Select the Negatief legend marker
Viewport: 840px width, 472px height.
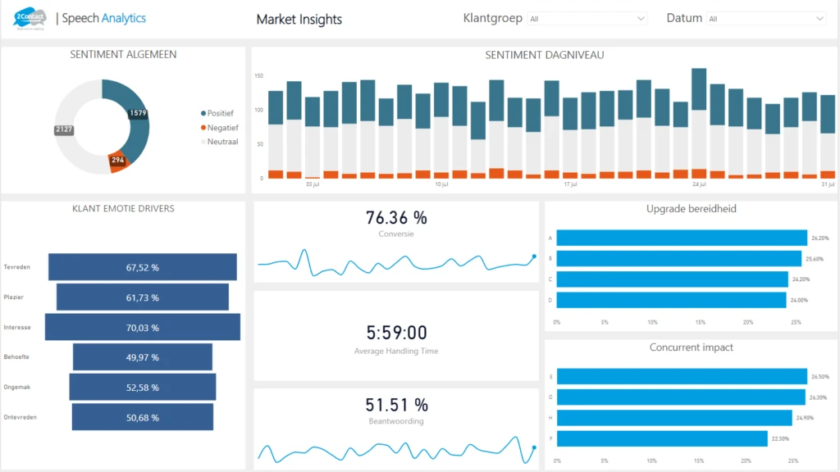(203, 128)
